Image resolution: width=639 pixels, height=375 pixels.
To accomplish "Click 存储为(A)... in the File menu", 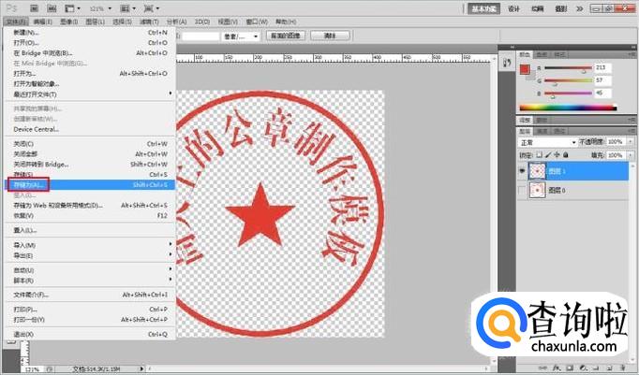I will tap(28, 185).
